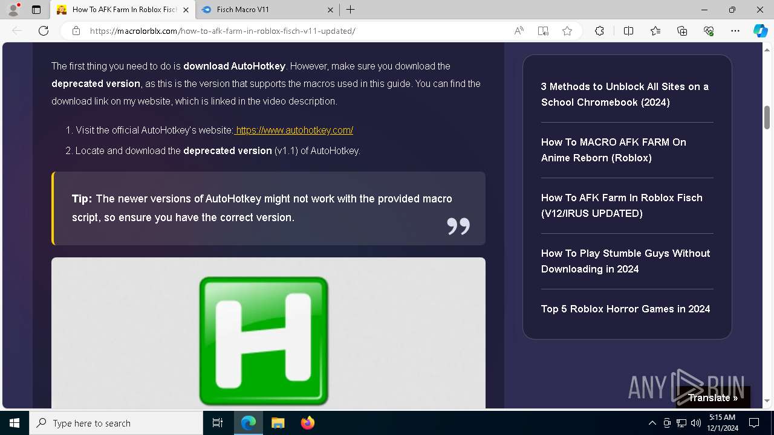This screenshot has width=774, height=435.
Task: Open 3 Methods to Unblock All Sites article
Action: pos(625,94)
